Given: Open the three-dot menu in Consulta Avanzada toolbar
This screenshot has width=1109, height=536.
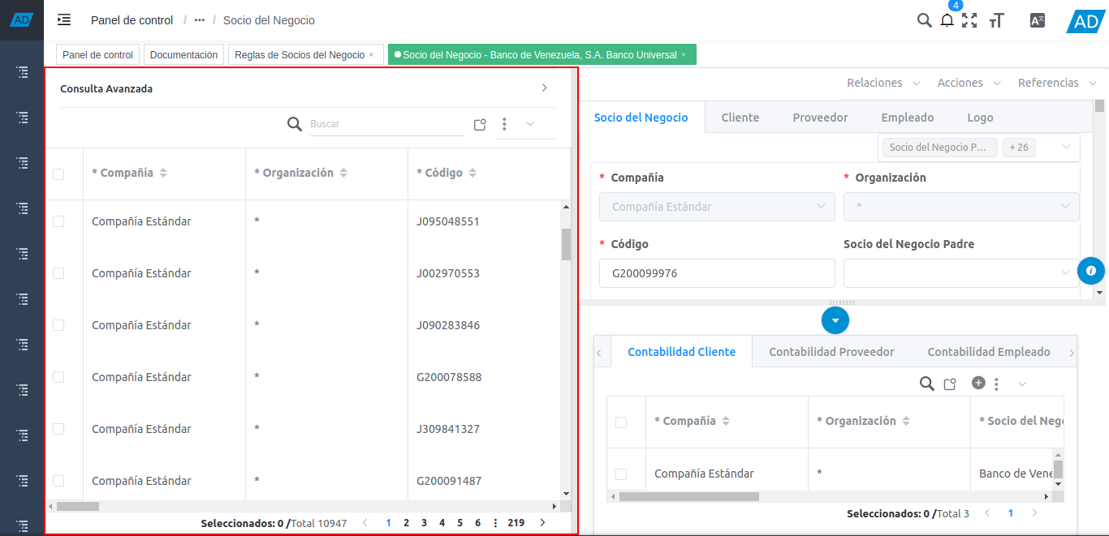Looking at the screenshot, I should [x=504, y=124].
